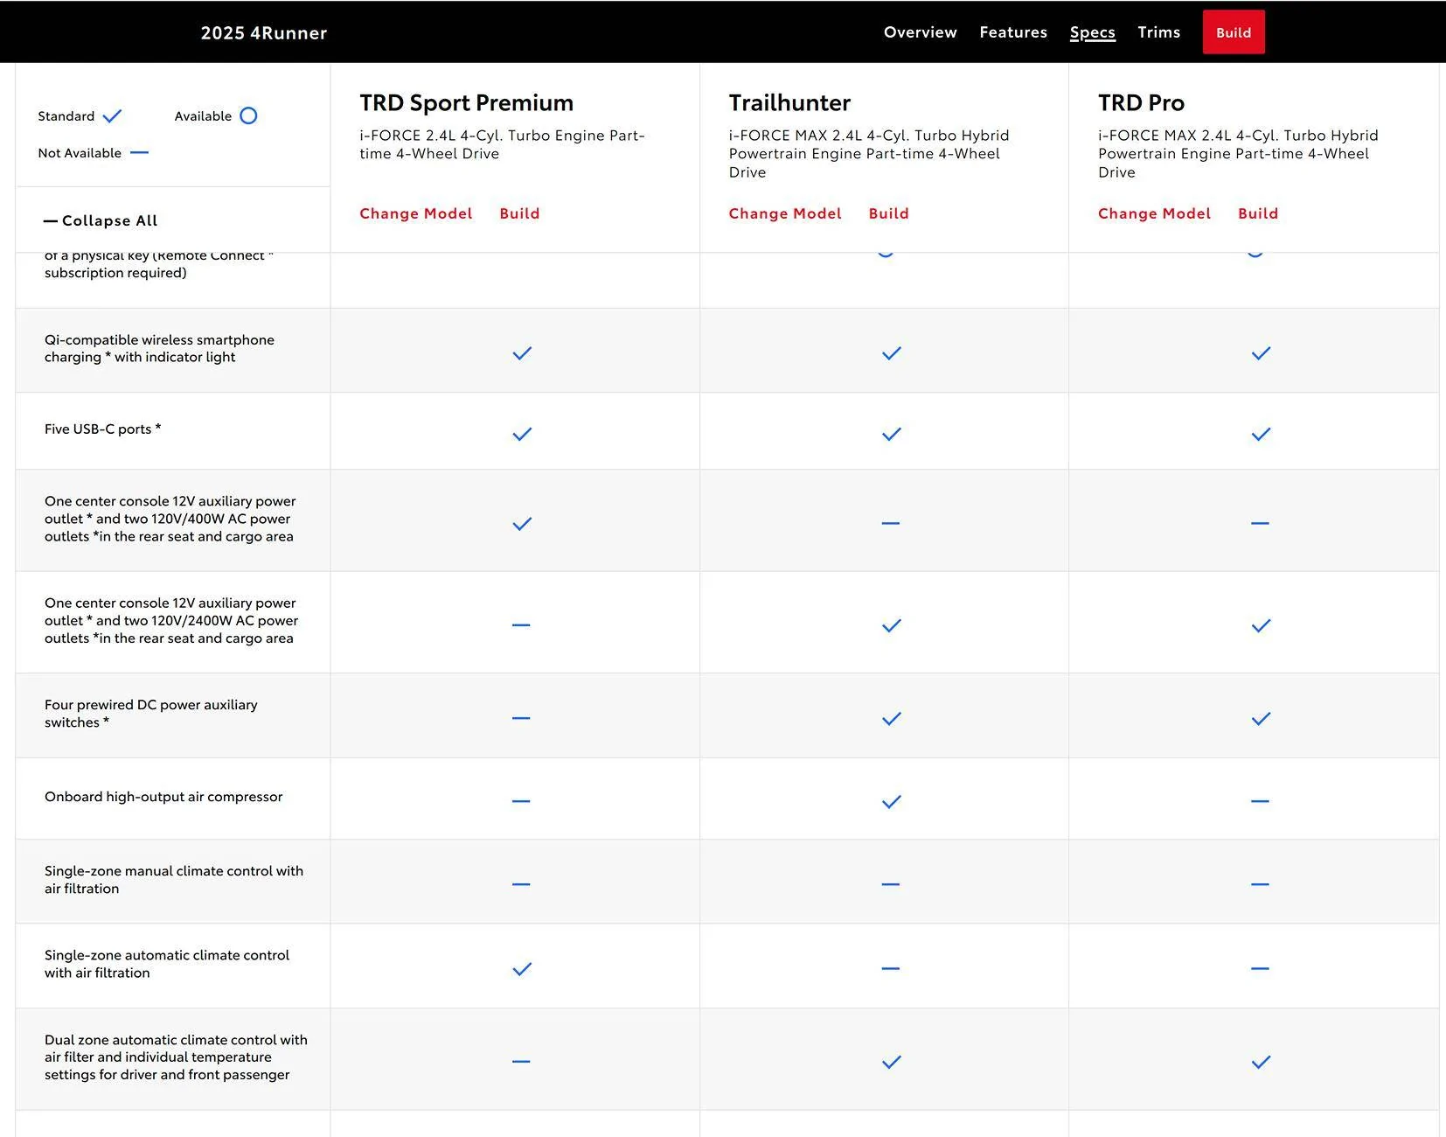Click Trailhunter onboard air compressor checkmark
Screen dimensions: 1446x1137
point(891,801)
